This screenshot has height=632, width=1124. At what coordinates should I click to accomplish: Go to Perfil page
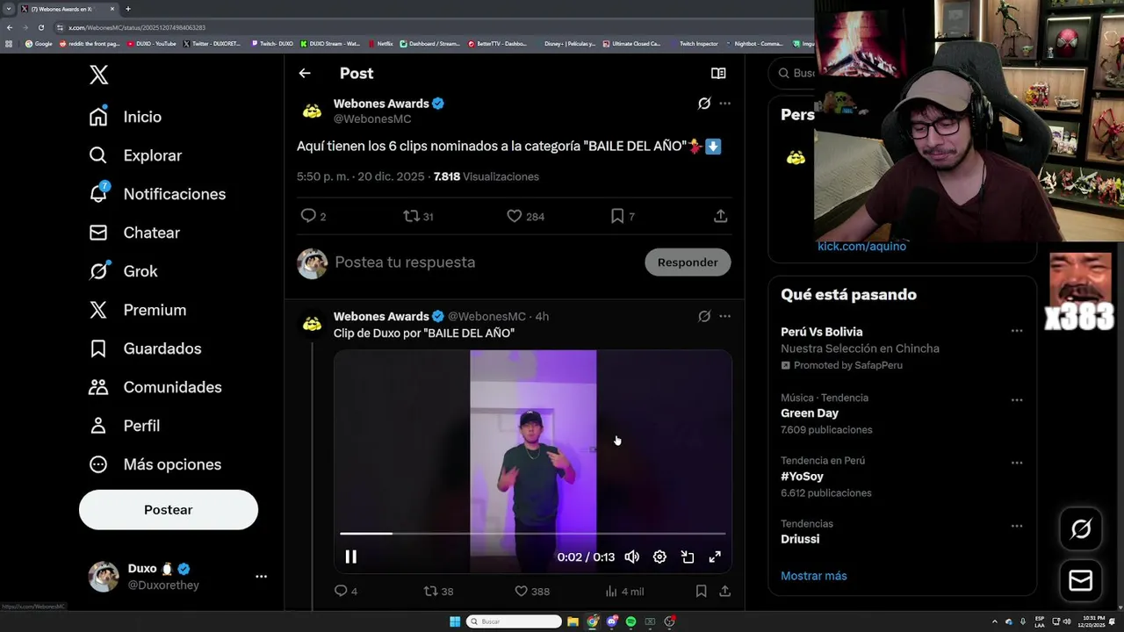pyautogui.click(x=124, y=426)
